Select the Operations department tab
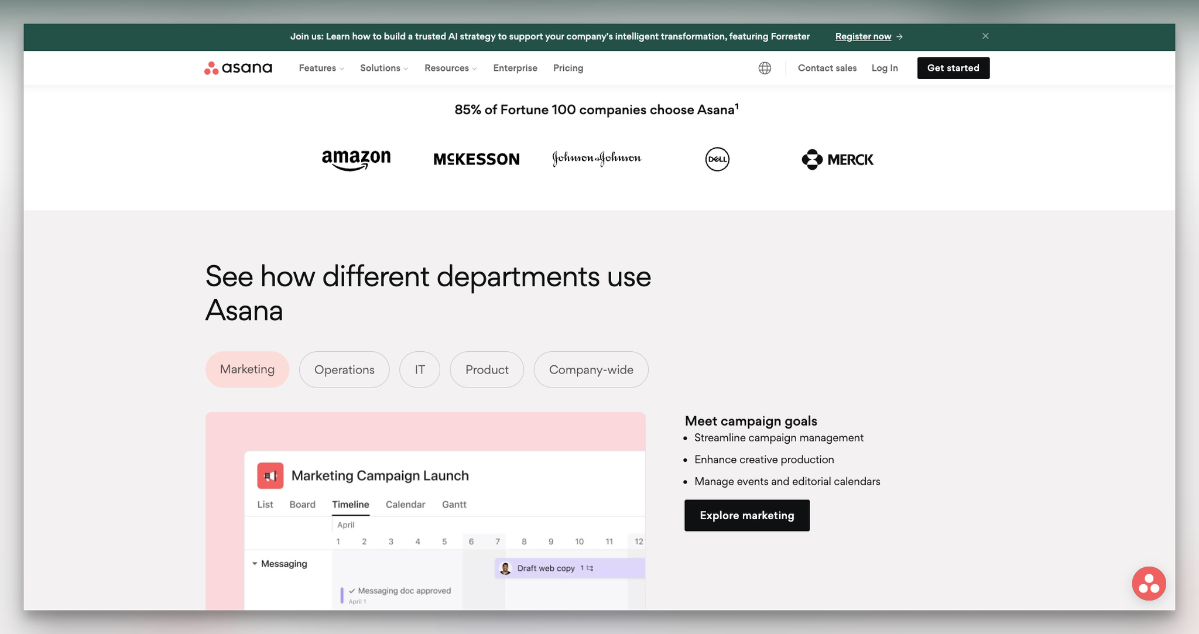Image resolution: width=1199 pixels, height=634 pixels. 344,369
